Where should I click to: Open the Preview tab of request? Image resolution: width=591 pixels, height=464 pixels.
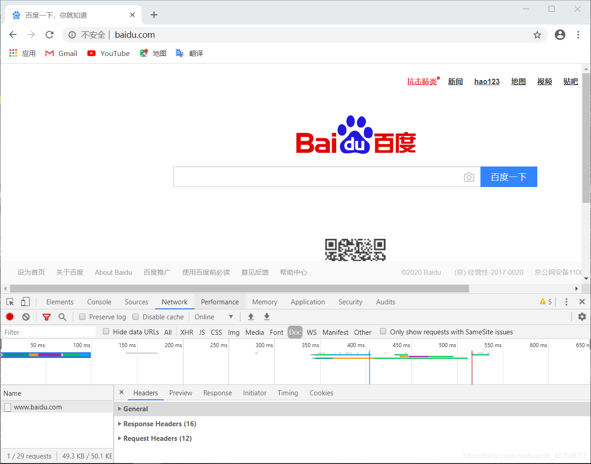[x=181, y=393]
